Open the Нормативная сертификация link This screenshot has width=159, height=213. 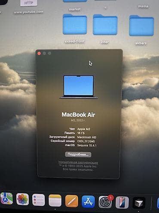pyautogui.click(x=78, y=163)
